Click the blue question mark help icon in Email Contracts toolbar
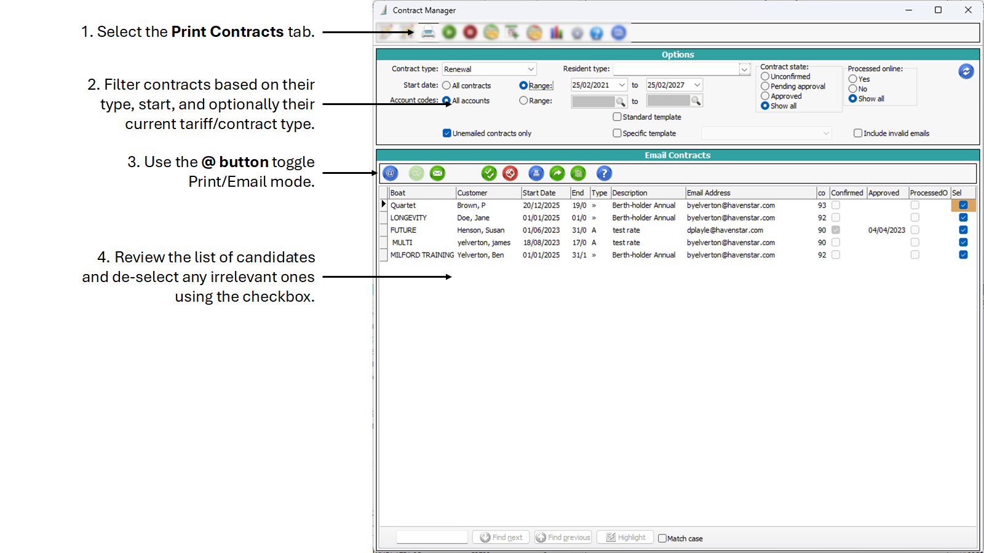Screen dimensions: 984x553 pyautogui.click(x=604, y=173)
